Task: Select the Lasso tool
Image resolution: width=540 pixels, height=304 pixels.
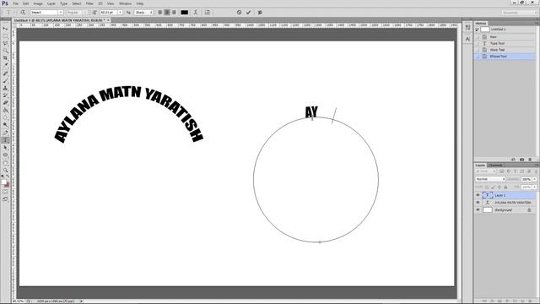Action: coord(5,43)
